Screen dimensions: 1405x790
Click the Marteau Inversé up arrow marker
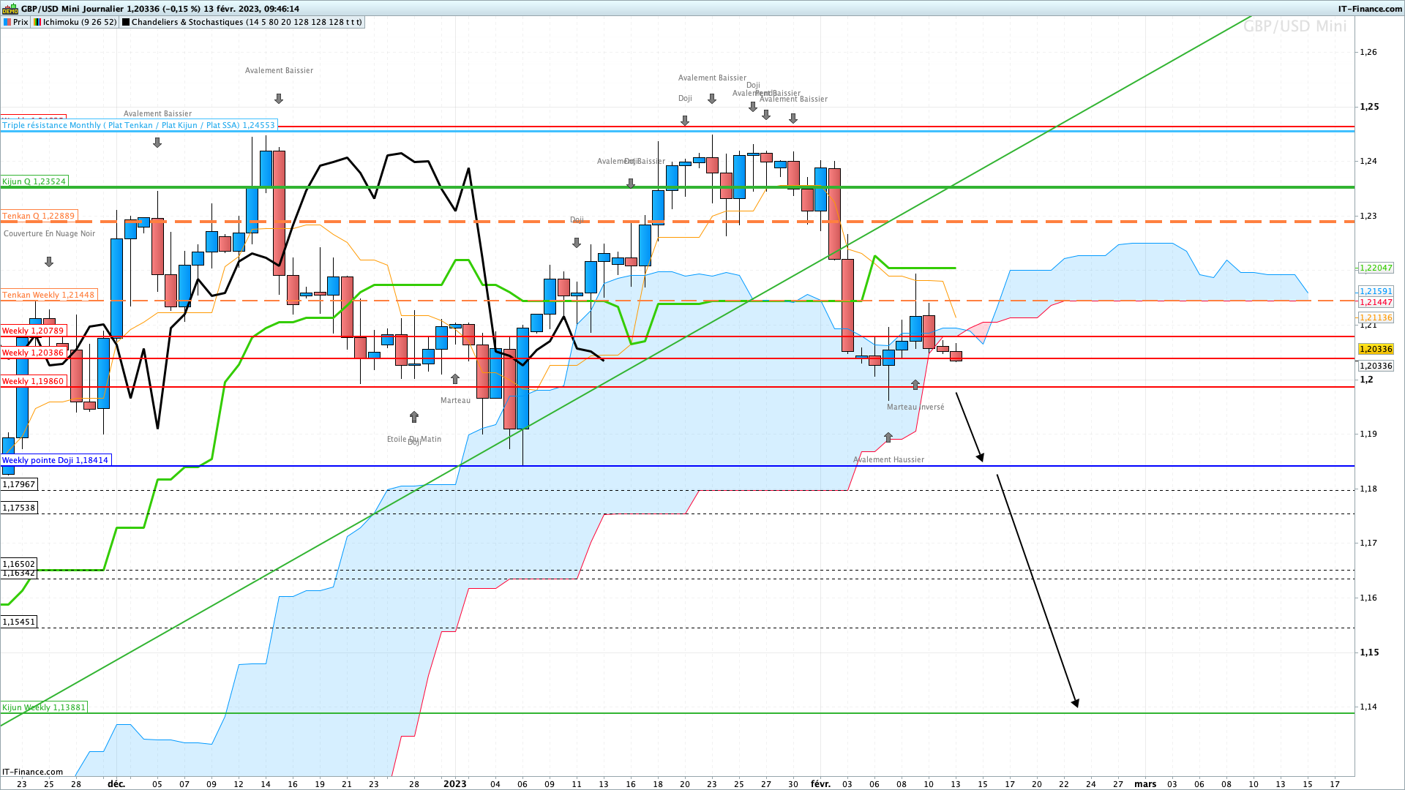[915, 385]
